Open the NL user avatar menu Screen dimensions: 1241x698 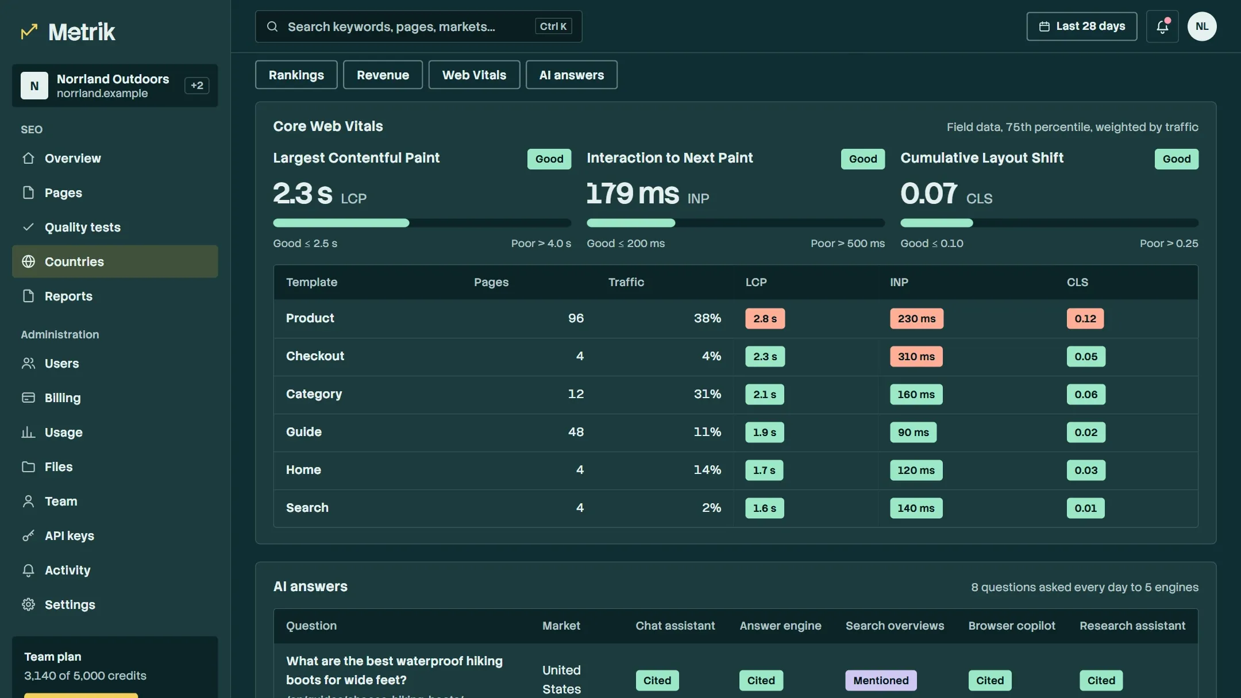1202,26
